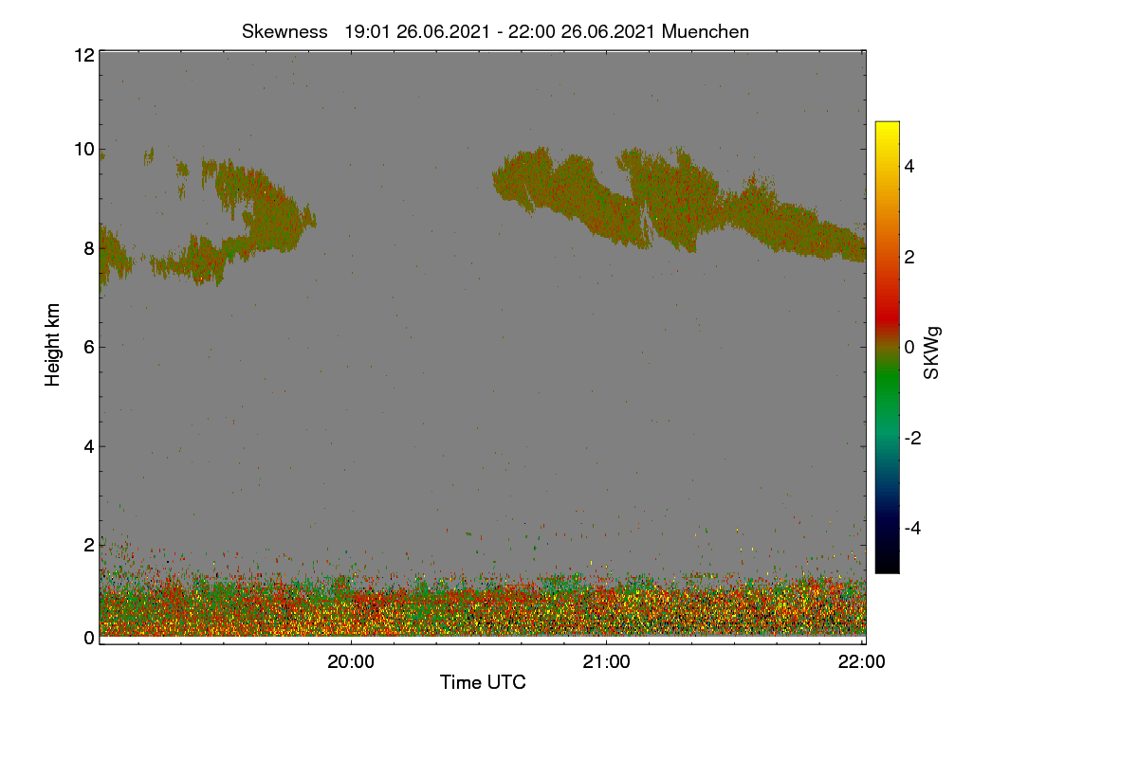Viewport: 1138px width, 758px height.
Task: Click the '22:00' time tick label
Action: coord(862,662)
